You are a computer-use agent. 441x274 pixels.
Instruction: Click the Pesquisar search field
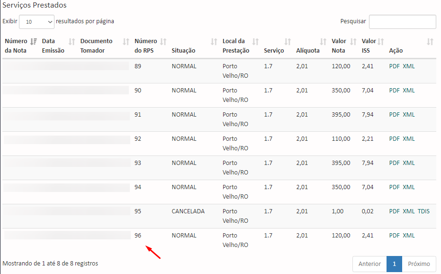403,22
